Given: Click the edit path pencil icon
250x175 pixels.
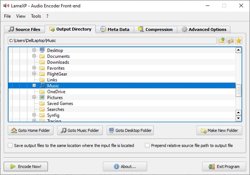Looking at the screenshot, I should [x=230, y=41].
